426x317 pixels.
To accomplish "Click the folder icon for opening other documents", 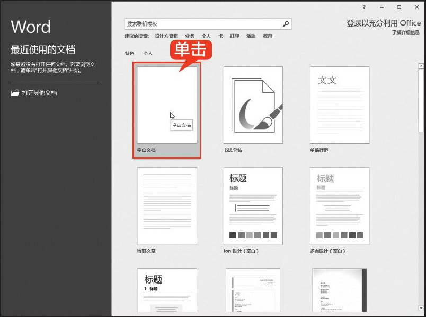I will point(15,93).
